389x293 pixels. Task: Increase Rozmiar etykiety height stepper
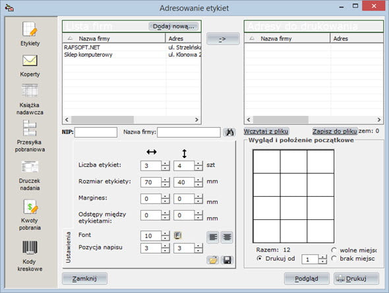(198, 180)
